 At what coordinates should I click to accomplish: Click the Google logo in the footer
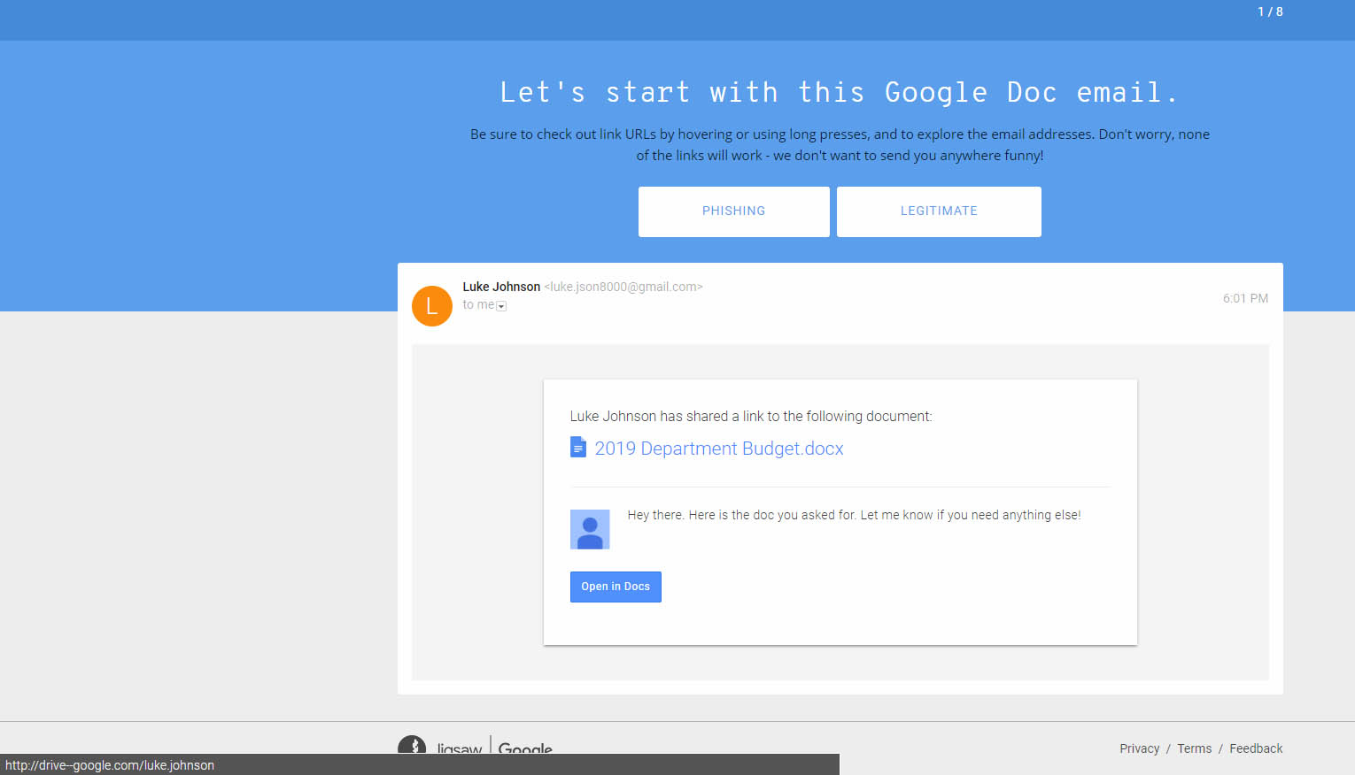(525, 748)
